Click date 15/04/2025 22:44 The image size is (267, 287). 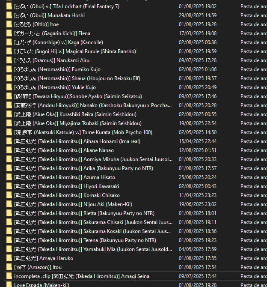[x=198, y=141]
